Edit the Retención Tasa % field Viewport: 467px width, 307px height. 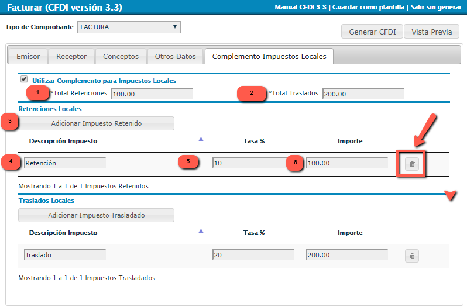[x=253, y=164]
